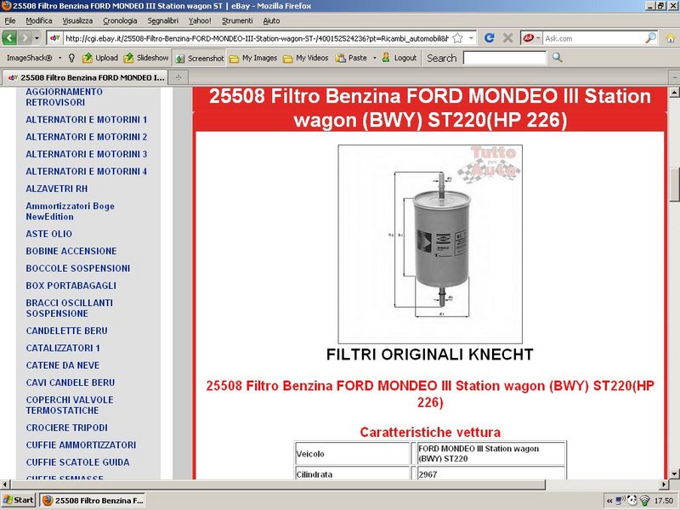680x510 pixels.
Task: Click the horizontal scrollbar right arrow
Action: click(x=664, y=484)
